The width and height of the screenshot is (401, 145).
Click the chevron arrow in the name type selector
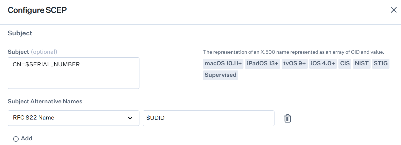(x=130, y=118)
